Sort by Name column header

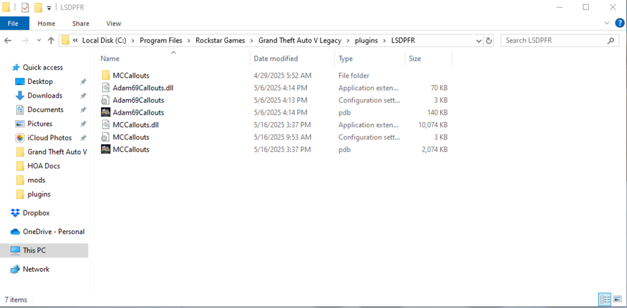point(174,59)
